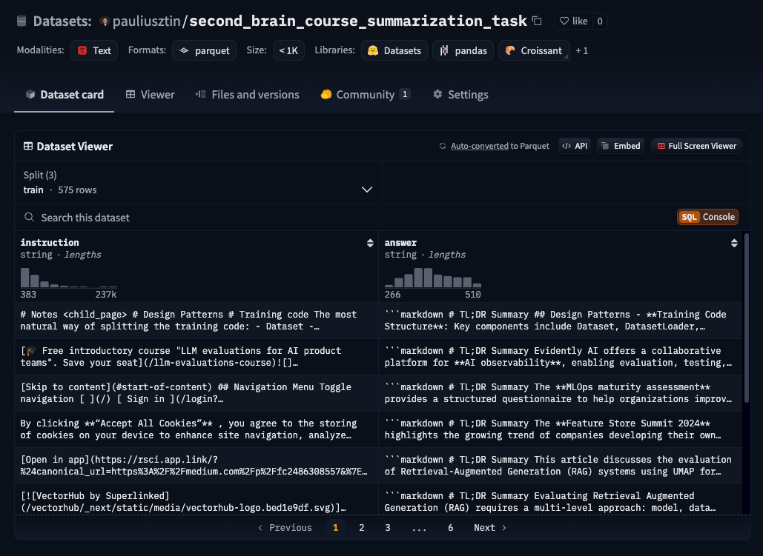Click the Embed button

[x=621, y=146]
